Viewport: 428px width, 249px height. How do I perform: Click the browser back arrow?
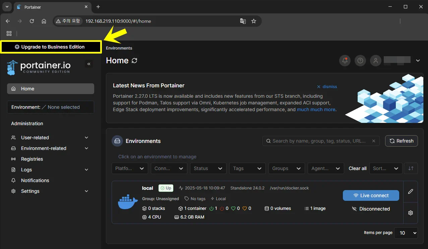8,21
